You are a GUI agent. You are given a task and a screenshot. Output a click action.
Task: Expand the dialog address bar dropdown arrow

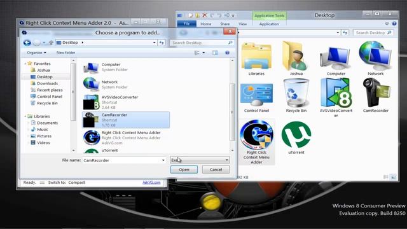(154, 43)
